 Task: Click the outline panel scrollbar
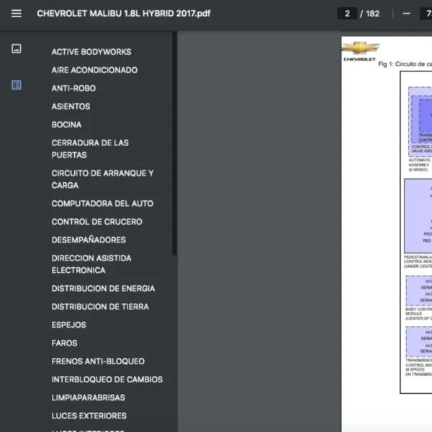click(174, 144)
